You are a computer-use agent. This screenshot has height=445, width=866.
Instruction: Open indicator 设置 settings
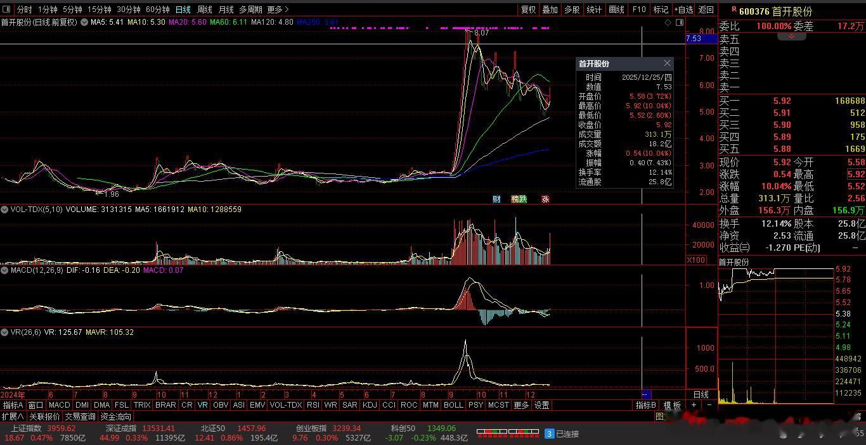click(x=541, y=405)
